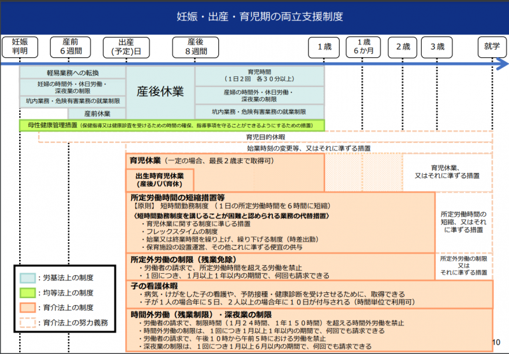Select the 軽易業務への転換 box
Viewport: 509px width, 354px height.
pos(73,72)
